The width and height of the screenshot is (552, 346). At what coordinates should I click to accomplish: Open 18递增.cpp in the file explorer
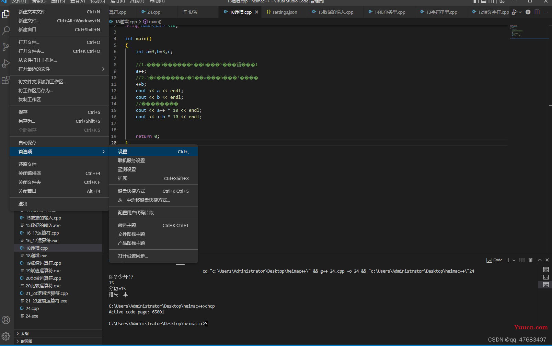click(58, 248)
